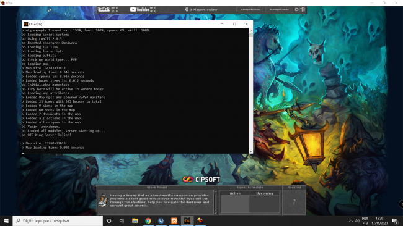Open the Twitch streams icon
Image resolution: width=403 pixels, height=226 pixels.
pyautogui.click(x=104, y=10)
